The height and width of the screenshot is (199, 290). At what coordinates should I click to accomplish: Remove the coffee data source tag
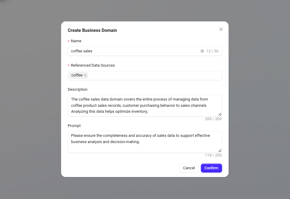(85, 76)
